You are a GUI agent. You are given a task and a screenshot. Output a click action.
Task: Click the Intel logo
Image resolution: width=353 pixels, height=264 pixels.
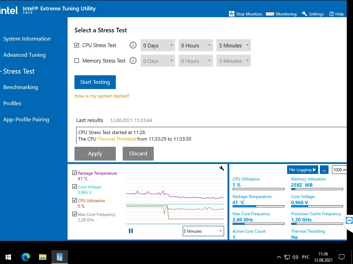[x=9, y=10]
